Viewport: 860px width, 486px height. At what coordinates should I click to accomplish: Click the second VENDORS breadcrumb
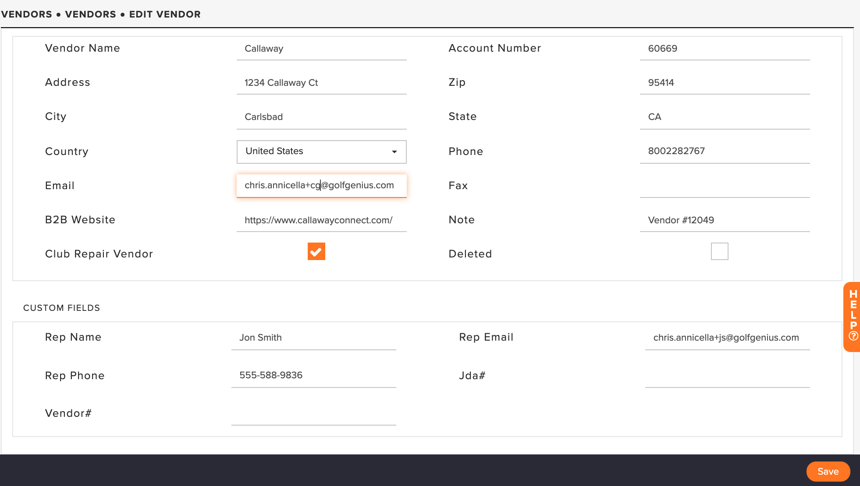tap(90, 14)
